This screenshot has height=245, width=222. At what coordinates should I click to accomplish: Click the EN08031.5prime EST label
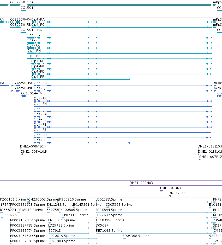click(61, 220)
